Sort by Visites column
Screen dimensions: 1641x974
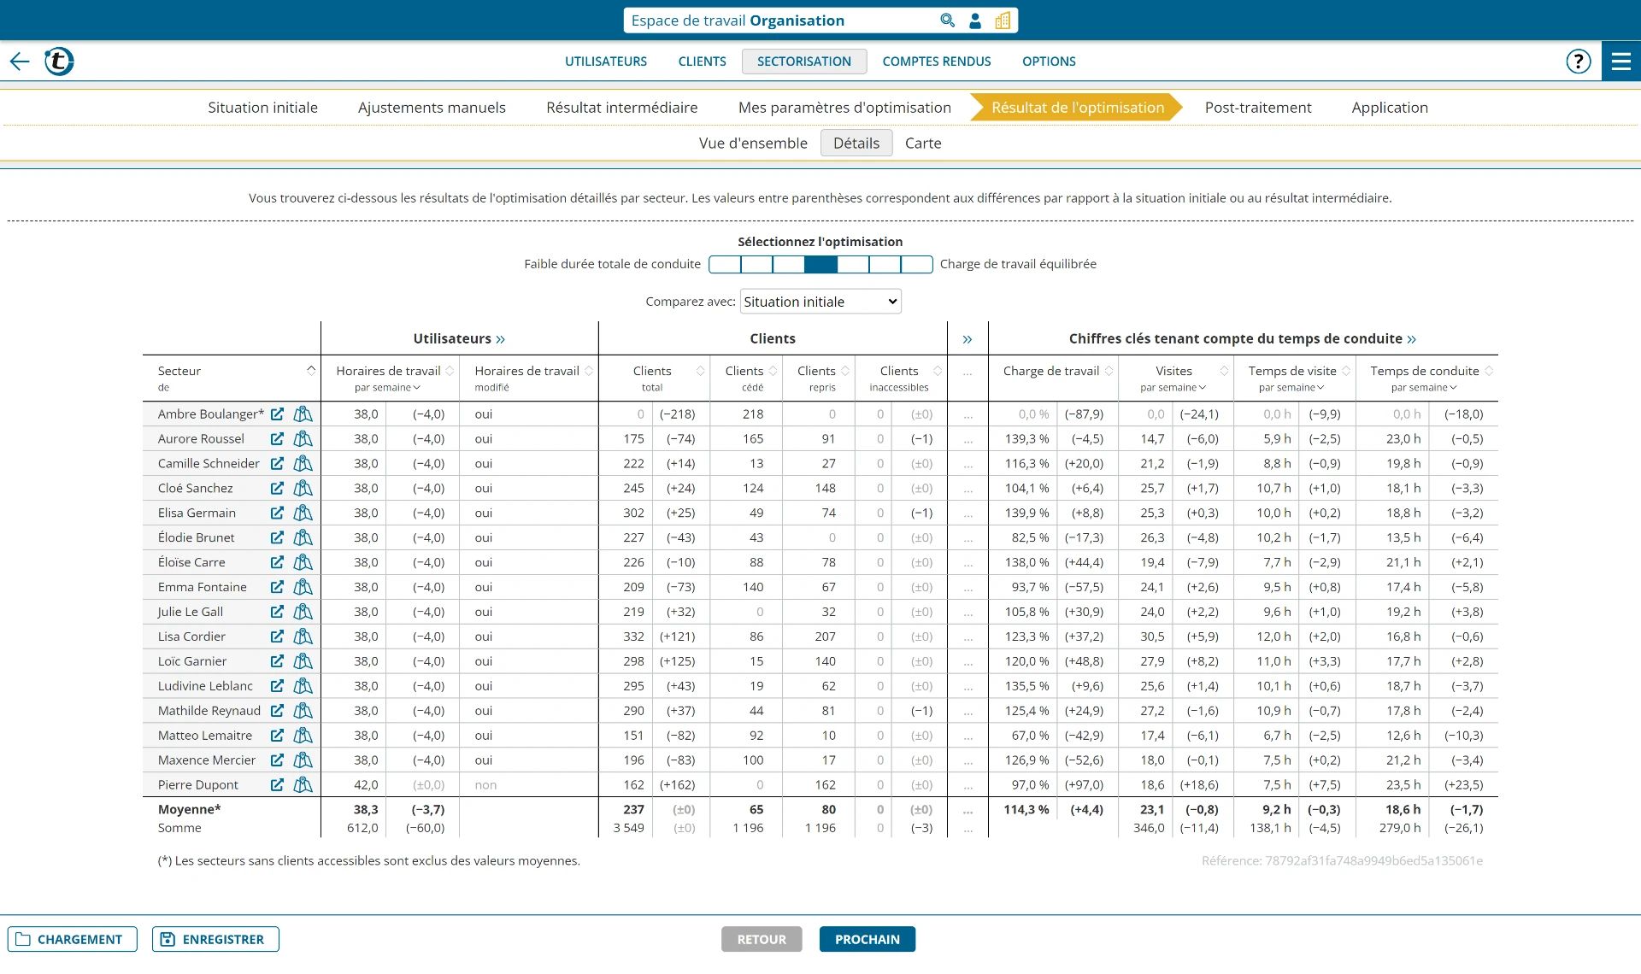point(1224,371)
